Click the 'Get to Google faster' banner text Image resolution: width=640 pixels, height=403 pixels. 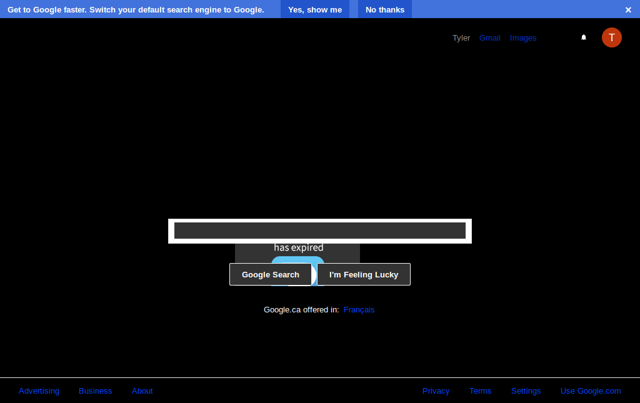136,10
